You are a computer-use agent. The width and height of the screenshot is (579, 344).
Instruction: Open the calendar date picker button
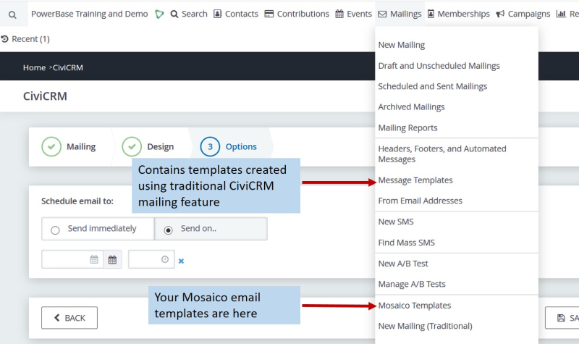coord(112,259)
